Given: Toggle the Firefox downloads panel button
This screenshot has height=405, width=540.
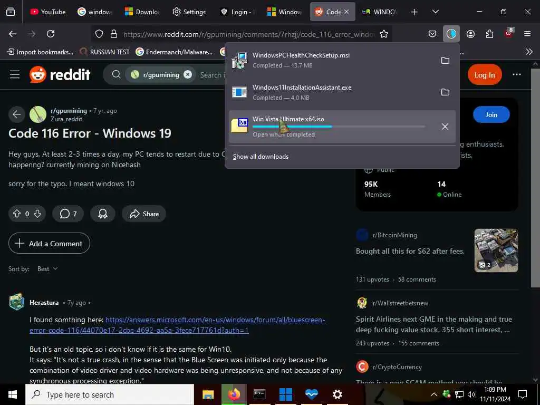Looking at the screenshot, I should 451,34.
